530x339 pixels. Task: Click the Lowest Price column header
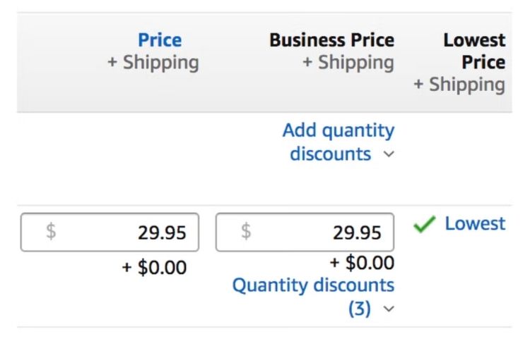click(x=473, y=51)
